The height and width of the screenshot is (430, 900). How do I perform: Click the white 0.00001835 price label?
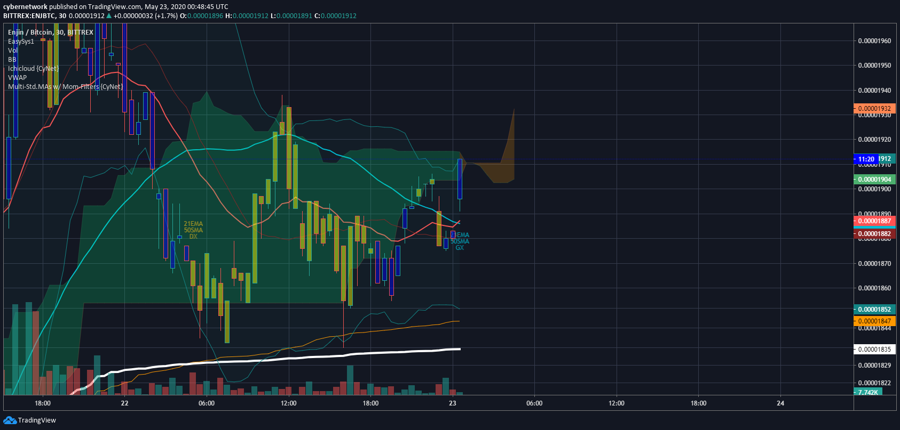click(874, 350)
